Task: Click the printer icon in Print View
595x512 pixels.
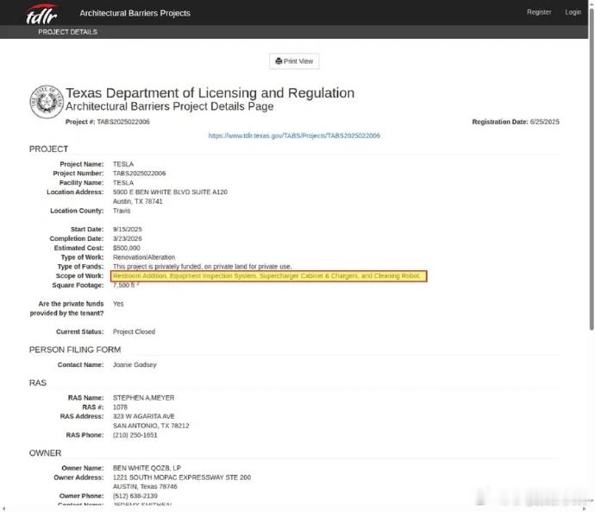Action: (x=279, y=61)
